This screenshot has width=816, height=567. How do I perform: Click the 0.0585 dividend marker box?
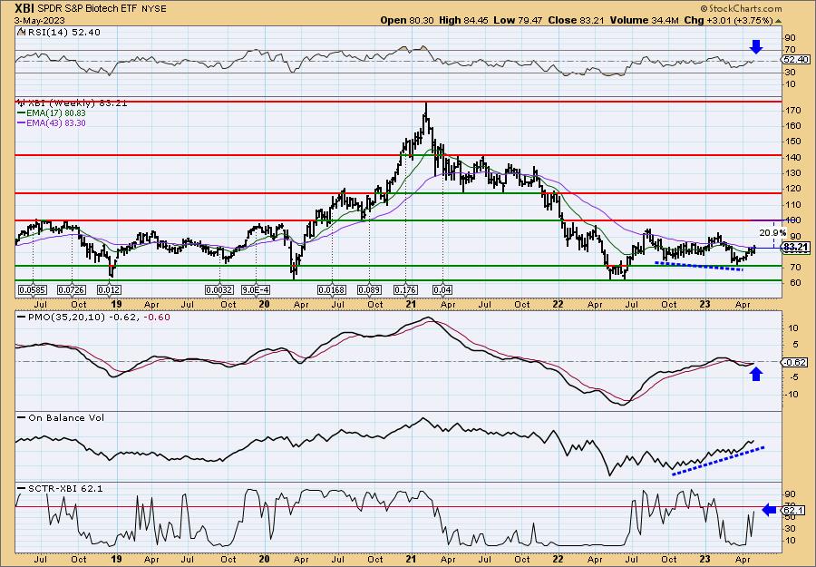(x=33, y=289)
